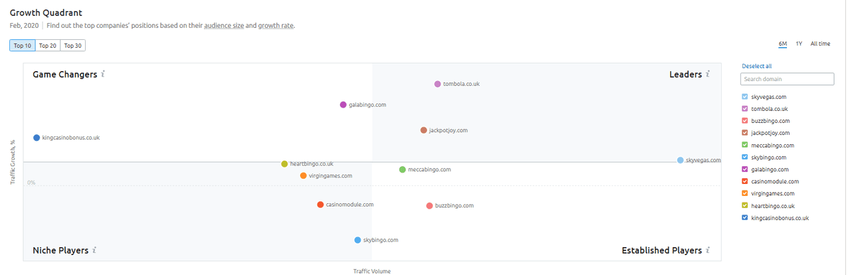Click the Established Players quadrant title
Screen dimensions: 850x275
click(x=661, y=250)
